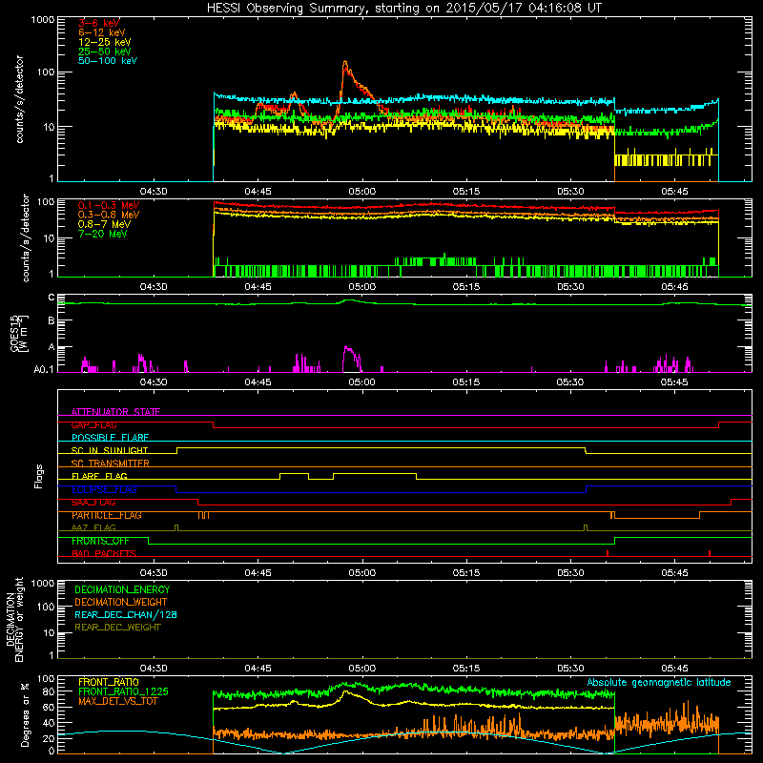Select the Absolute geomagnetic latitude label
This screenshot has height=763, width=763.
(659, 682)
